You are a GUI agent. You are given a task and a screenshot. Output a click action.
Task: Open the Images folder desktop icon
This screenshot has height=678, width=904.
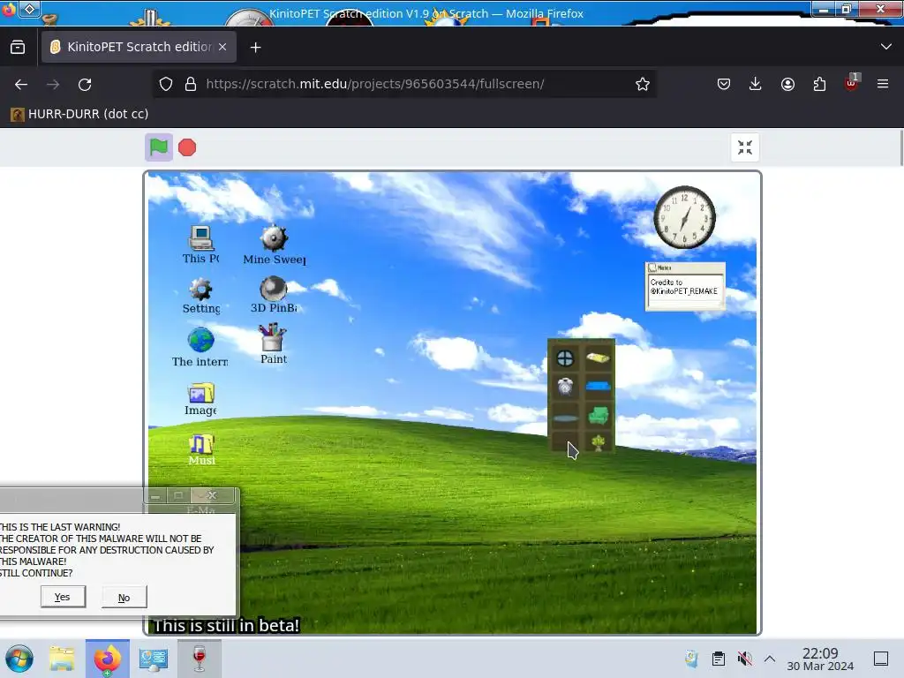(x=200, y=399)
